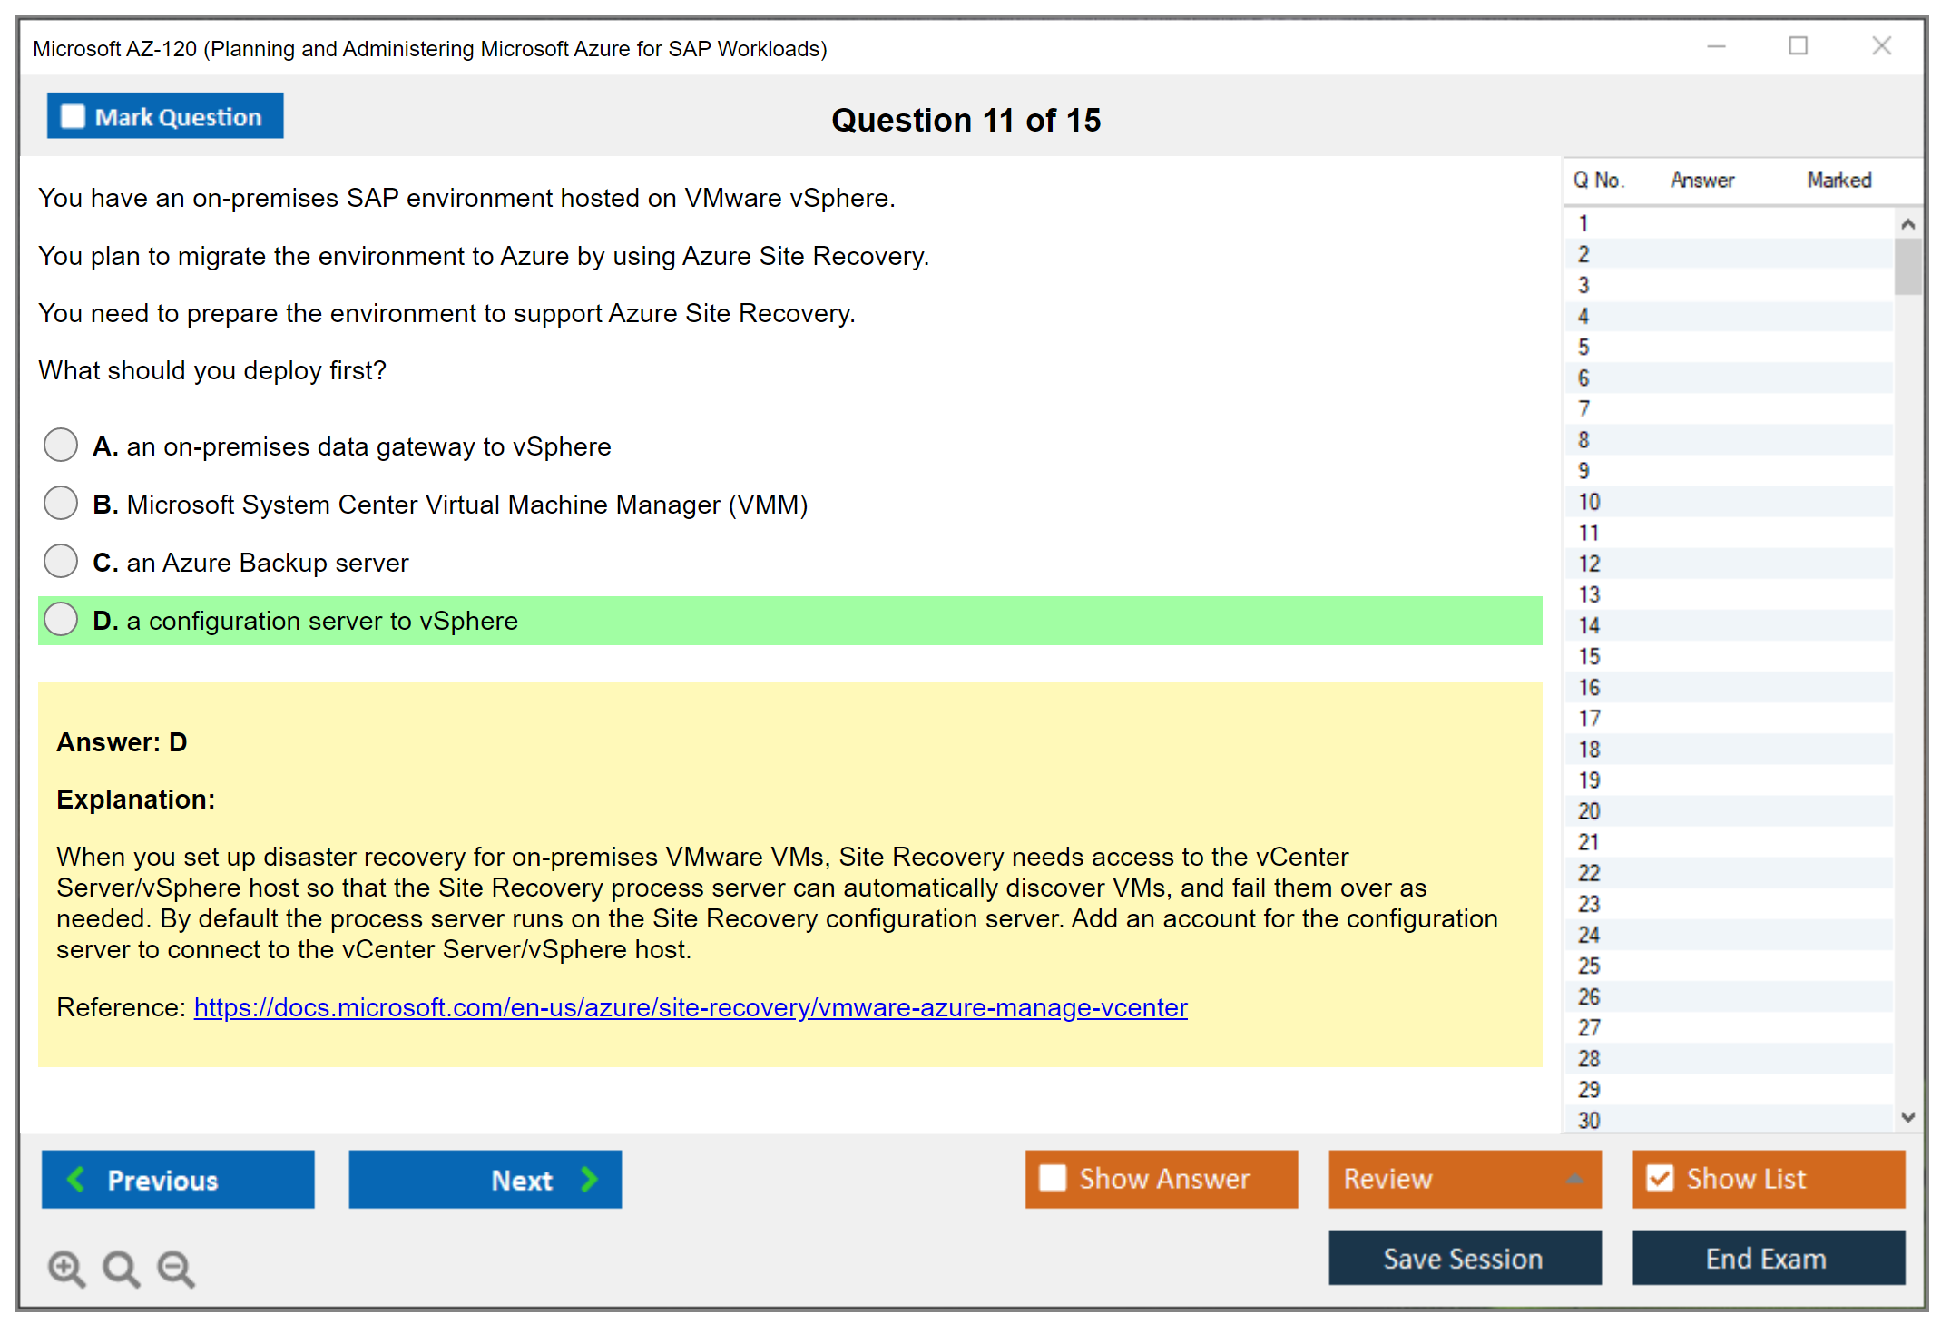The width and height of the screenshot is (1951, 1334).
Task: Click the green right arrow on Next
Action: click(589, 1179)
